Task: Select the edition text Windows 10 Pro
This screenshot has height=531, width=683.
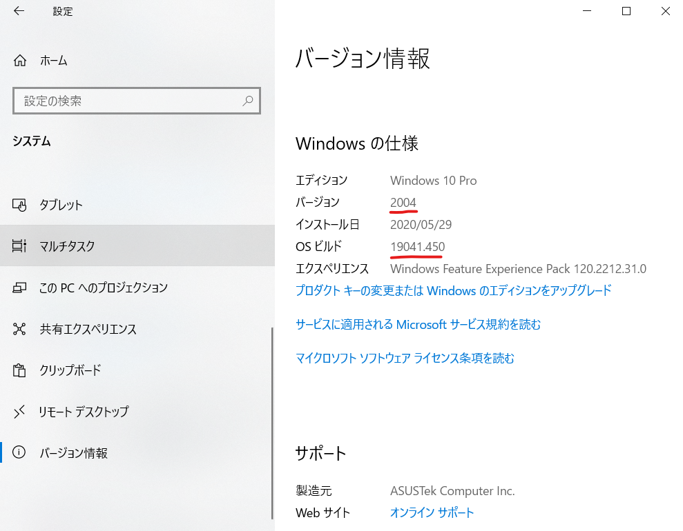Action: [434, 181]
